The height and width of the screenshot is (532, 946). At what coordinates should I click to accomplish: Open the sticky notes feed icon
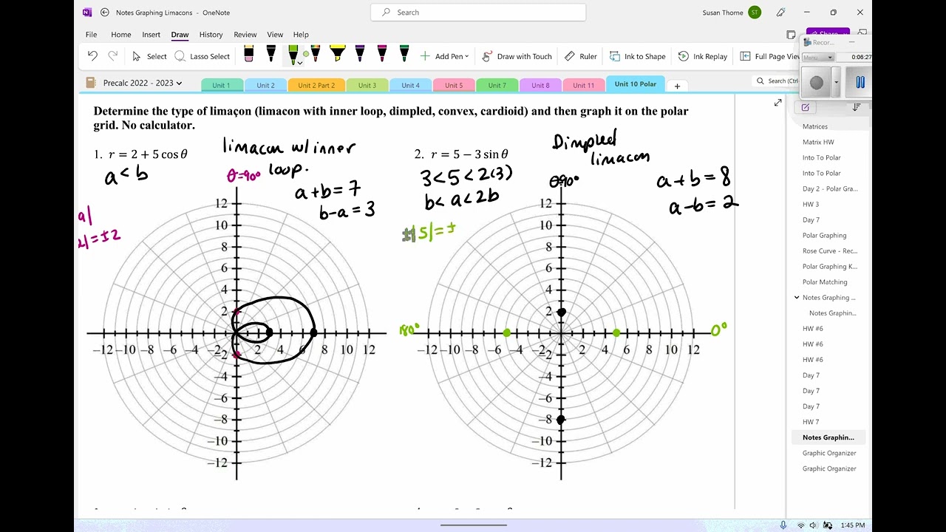(791, 35)
